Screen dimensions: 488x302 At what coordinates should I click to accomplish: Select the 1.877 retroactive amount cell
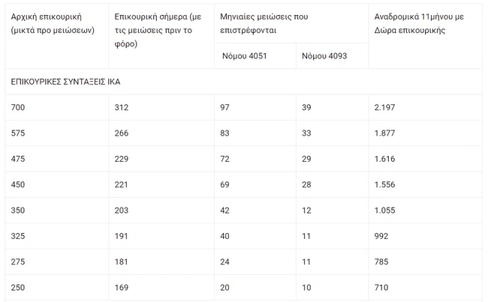pos(384,133)
